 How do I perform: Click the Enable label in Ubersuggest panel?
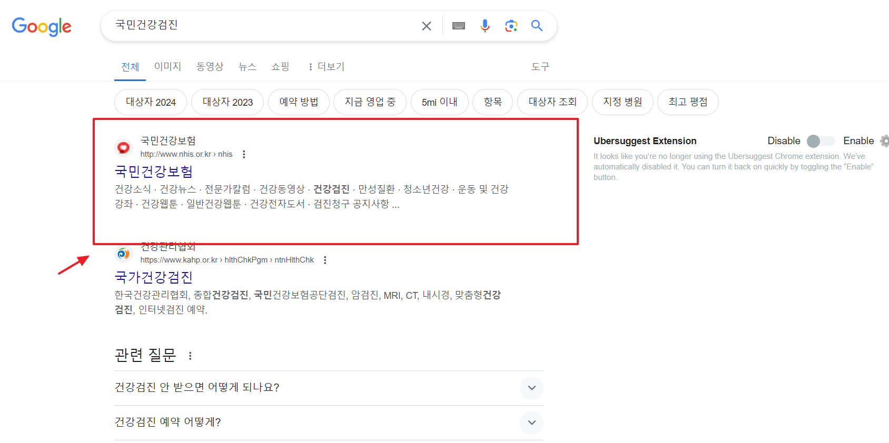858,141
